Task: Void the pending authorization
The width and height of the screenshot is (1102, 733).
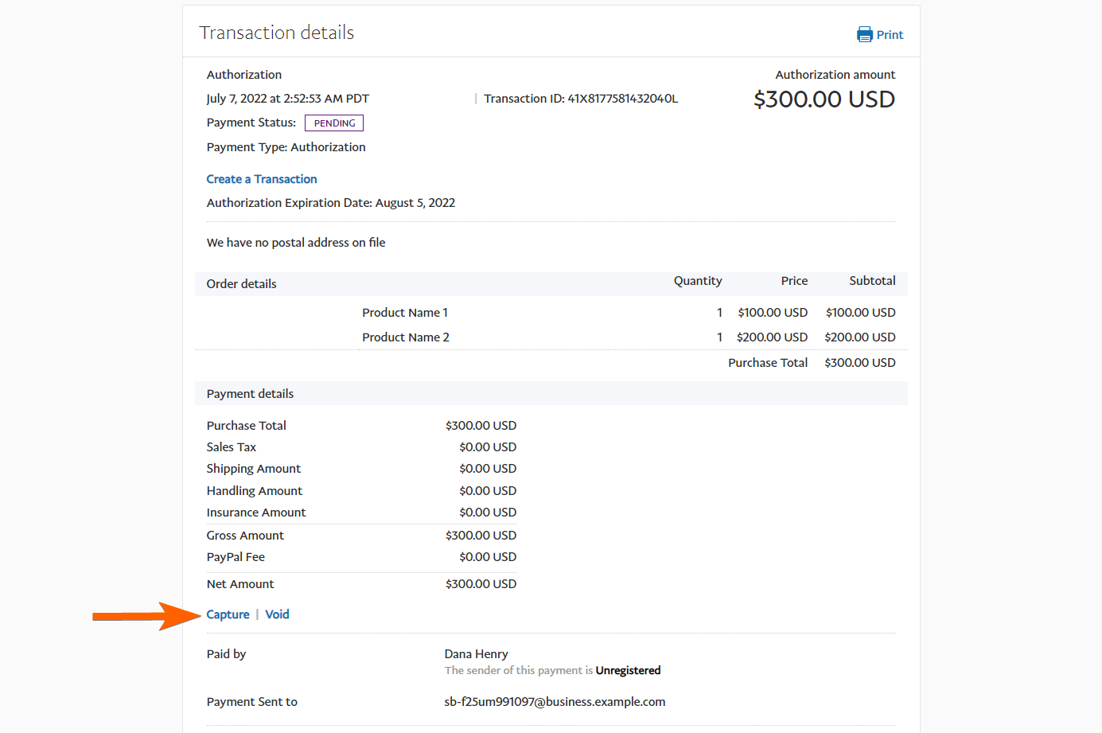Action: 277,614
